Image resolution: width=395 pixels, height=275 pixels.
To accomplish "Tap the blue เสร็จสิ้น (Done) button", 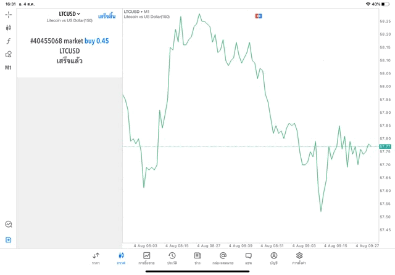I will pyautogui.click(x=107, y=16).
